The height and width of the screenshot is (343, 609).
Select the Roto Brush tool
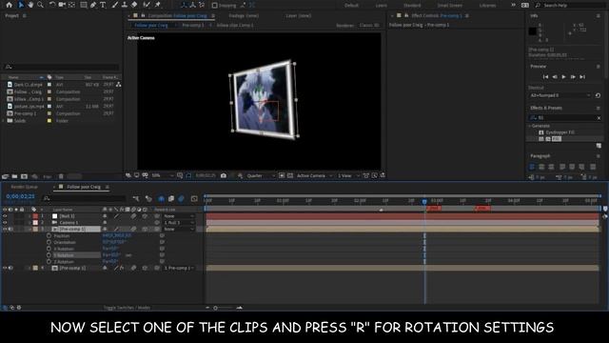coord(147,5)
